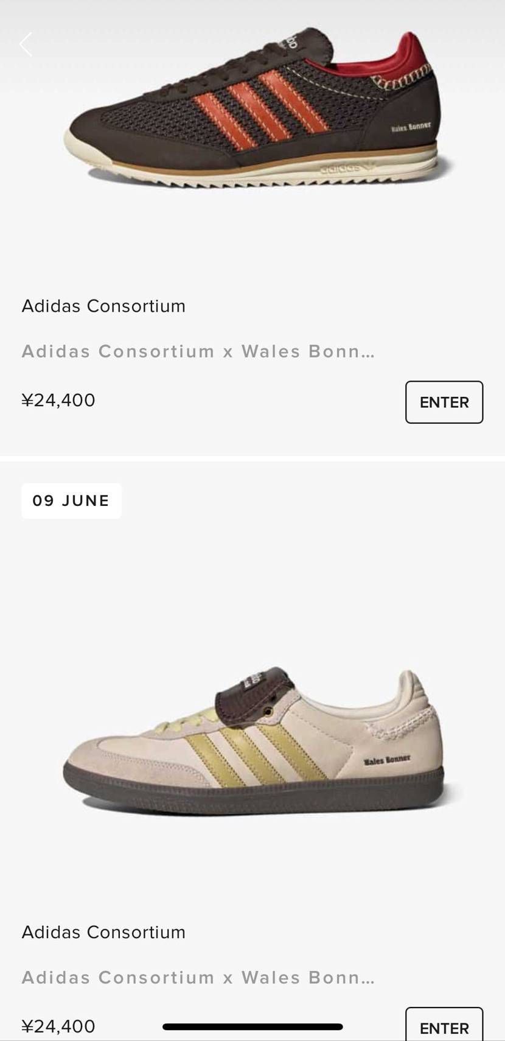Tap the gray divider between product cards
The height and width of the screenshot is (1041, 505).
click(252, 458)
